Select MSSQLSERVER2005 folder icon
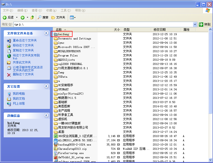The image size is (213, 163). click(56, 51)
